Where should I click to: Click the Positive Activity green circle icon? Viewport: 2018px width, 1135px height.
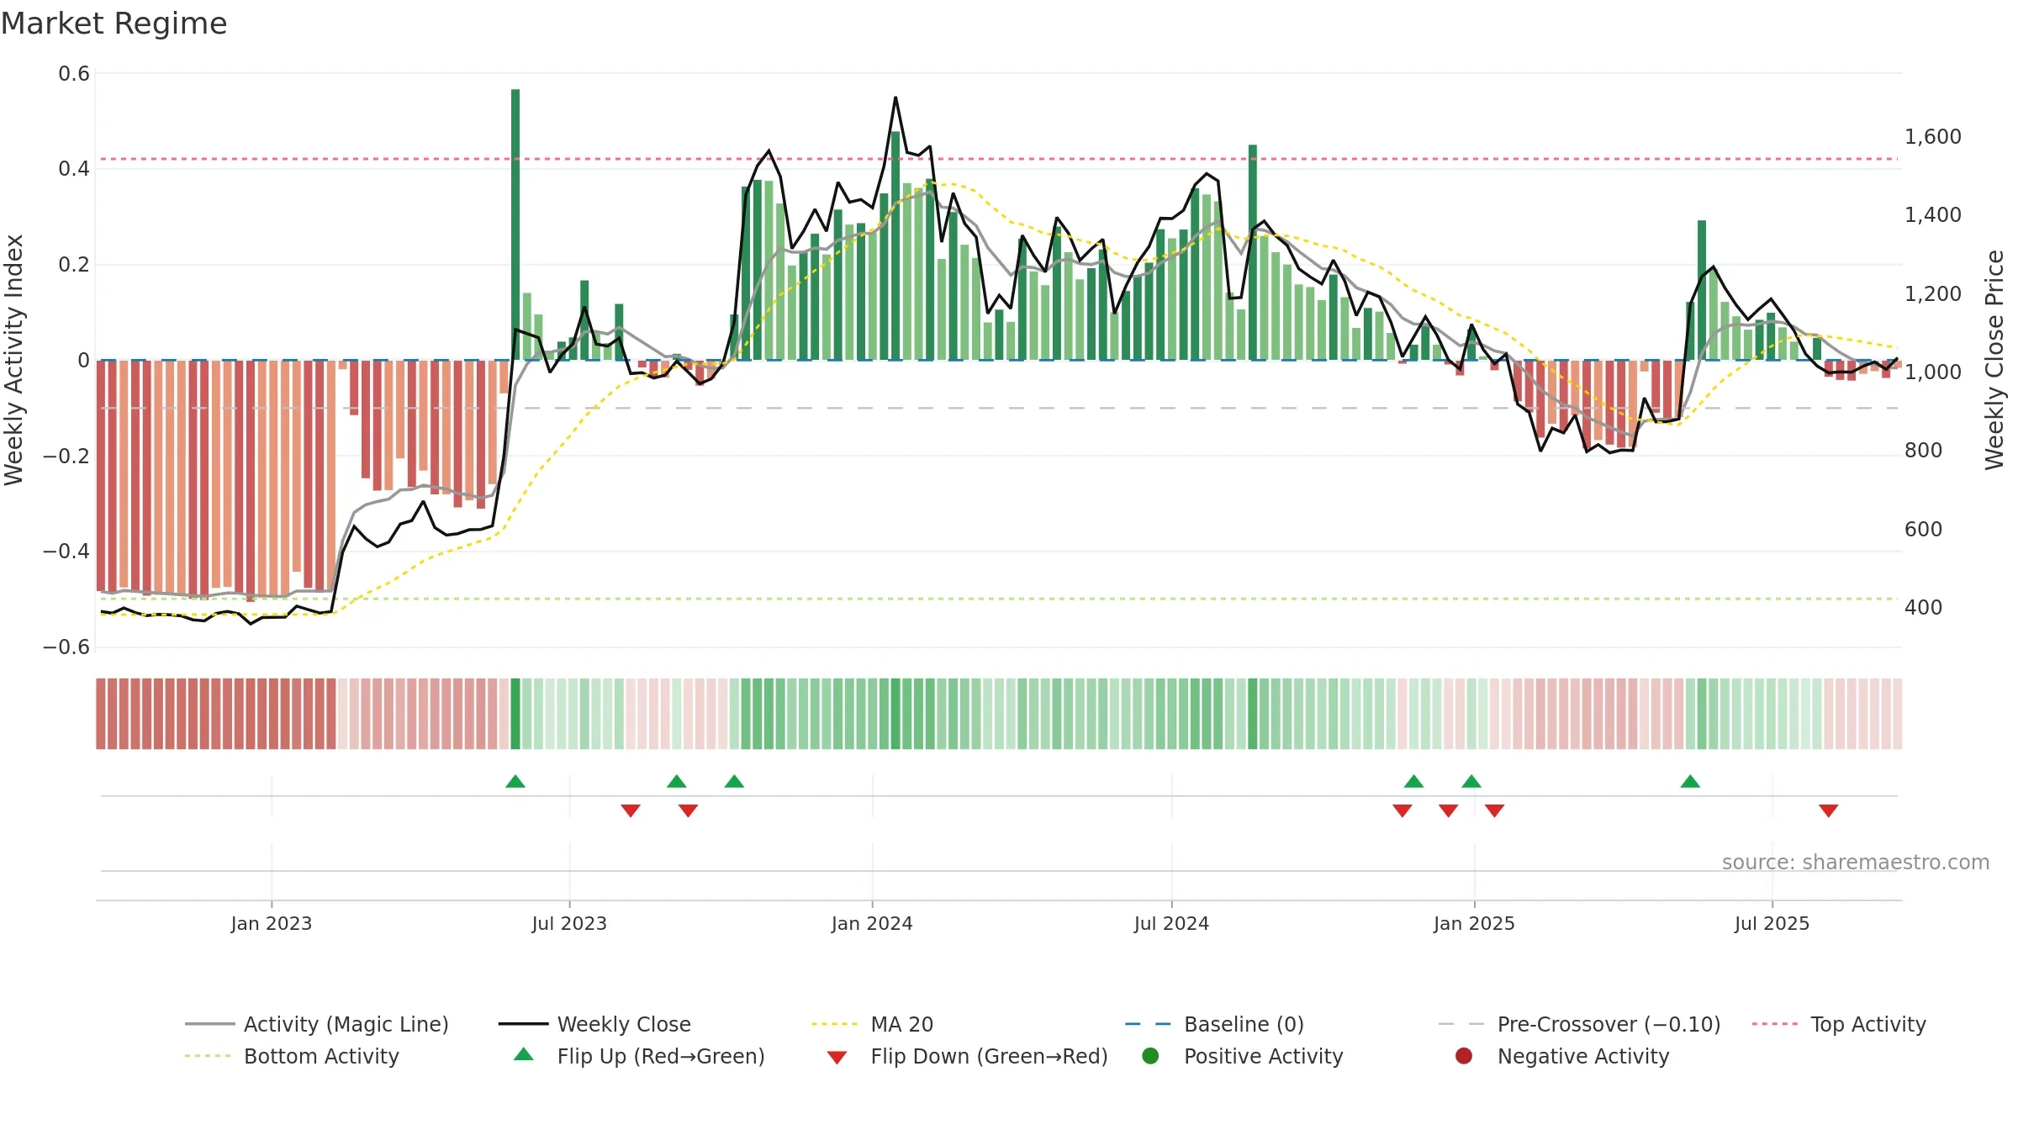pyautogui.click(x=1150, y=1056)
